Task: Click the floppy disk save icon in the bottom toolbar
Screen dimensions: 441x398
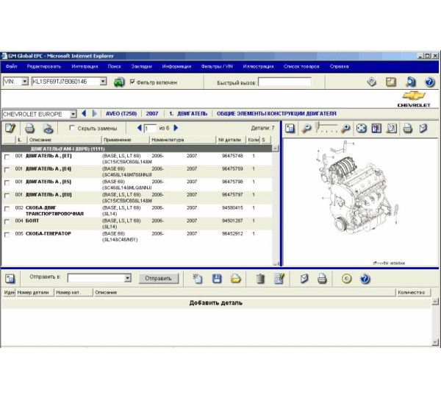Action: (217, 278)
